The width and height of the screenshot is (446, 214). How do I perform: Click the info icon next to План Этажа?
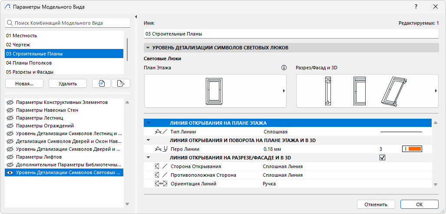point(284,68)
